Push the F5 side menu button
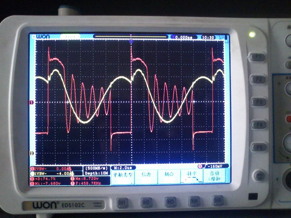291x218 pixels. pos(259,147)
